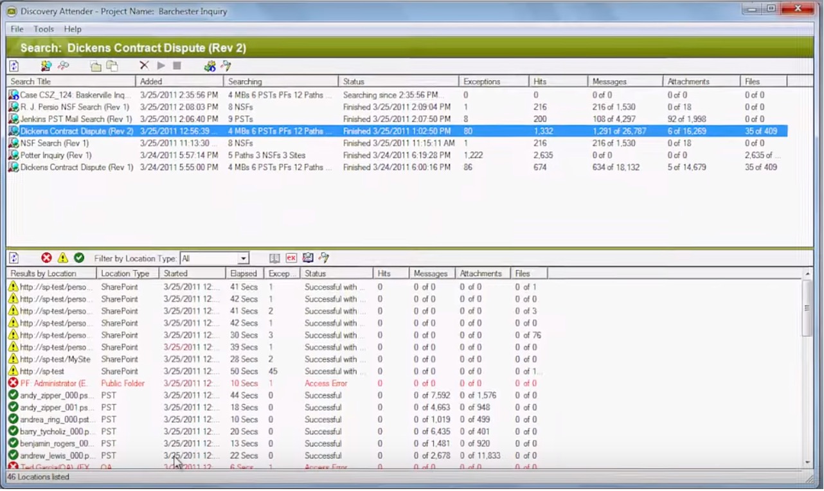This screenshot has width=824, height=491.
Task: Open the Tools menu
Action: [x=44, y=29]
